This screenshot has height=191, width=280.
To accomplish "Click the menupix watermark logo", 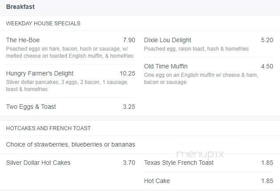I will tap(200, 154).
